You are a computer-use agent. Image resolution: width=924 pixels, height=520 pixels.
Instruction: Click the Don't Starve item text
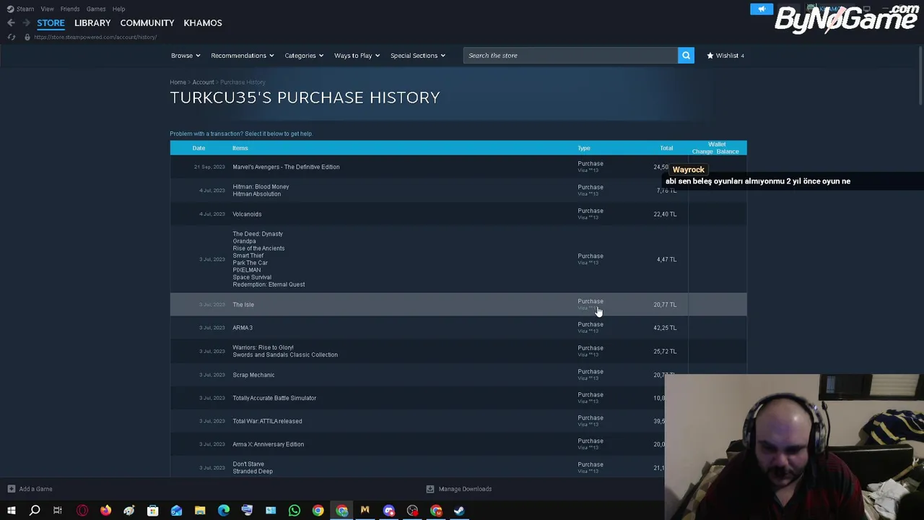point(248,464)
